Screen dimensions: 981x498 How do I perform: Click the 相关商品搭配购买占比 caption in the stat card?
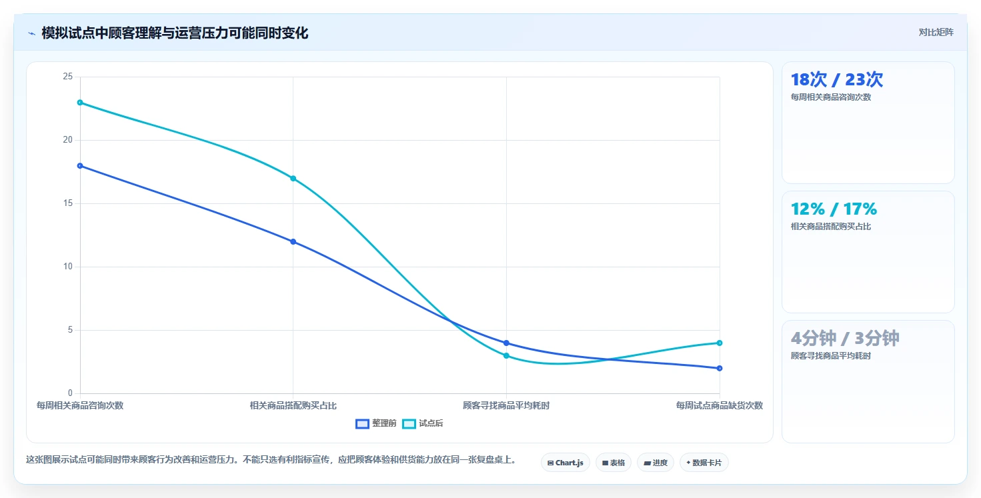[831, 226]
